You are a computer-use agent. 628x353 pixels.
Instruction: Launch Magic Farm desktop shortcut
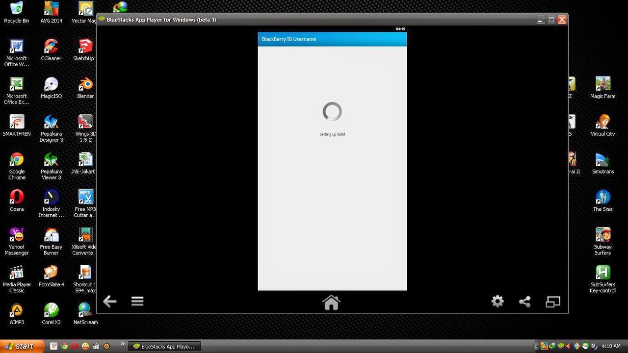point(602,88)
